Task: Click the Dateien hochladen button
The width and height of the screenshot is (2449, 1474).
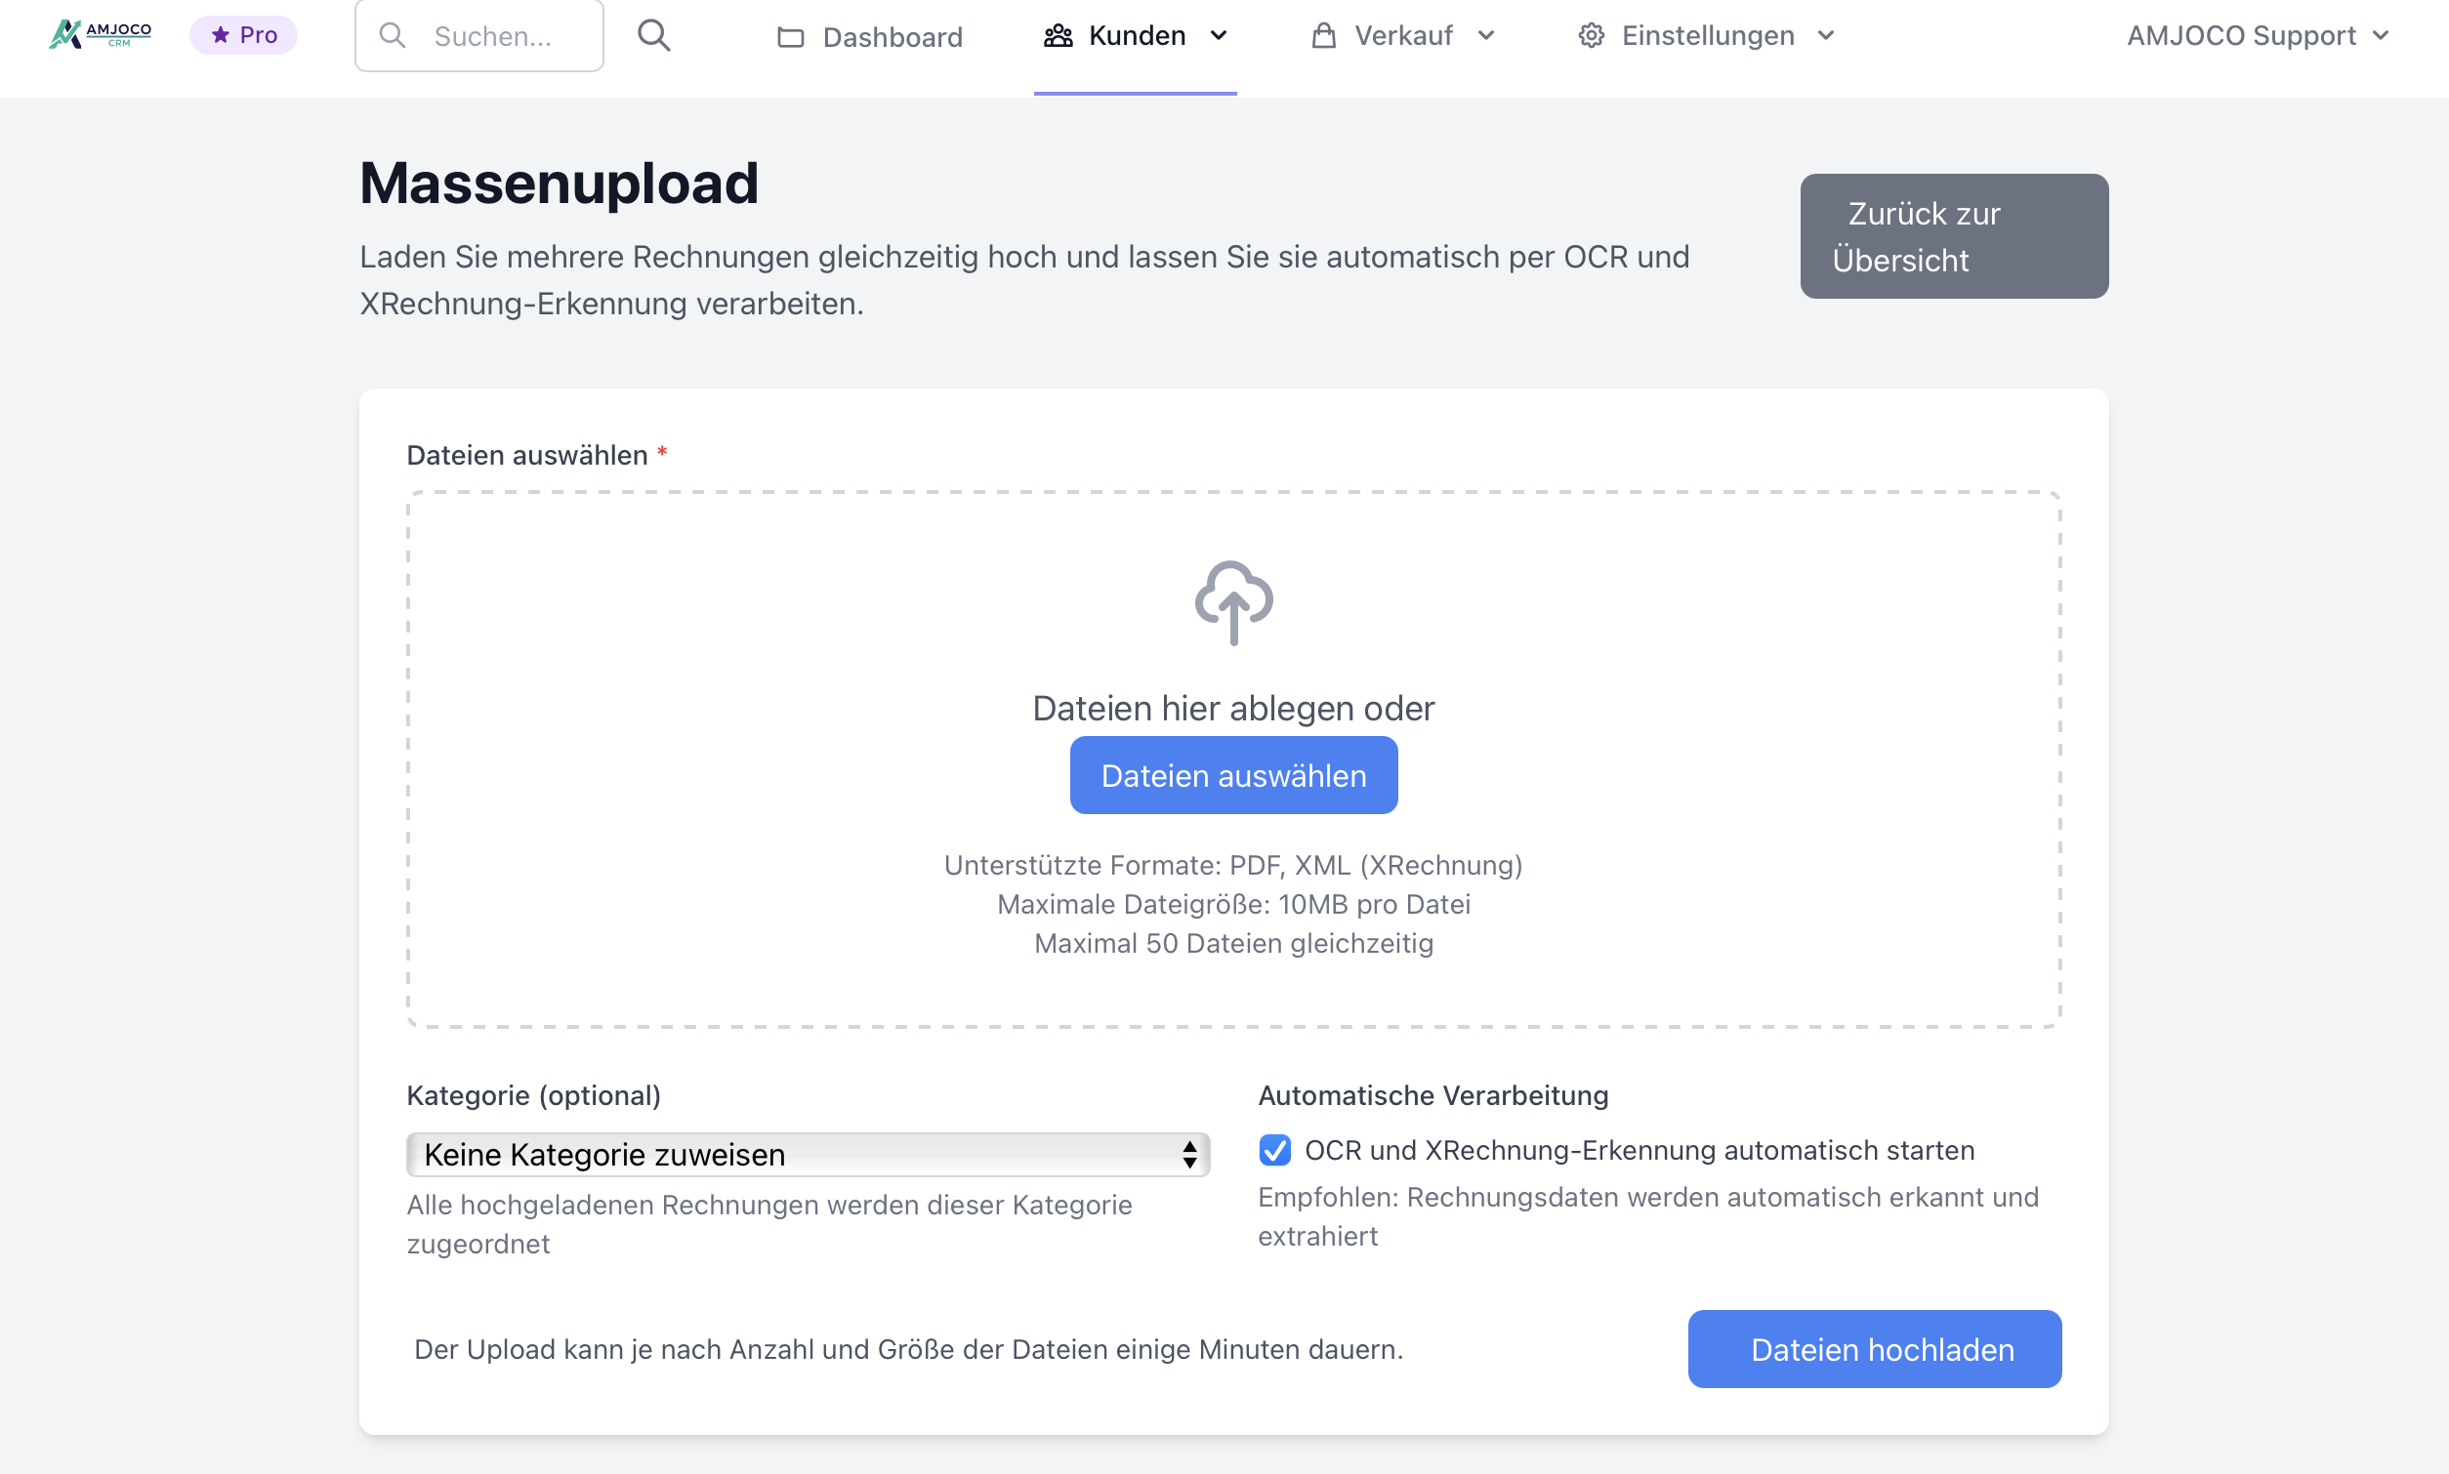Action: (x=1874, y=1349)
